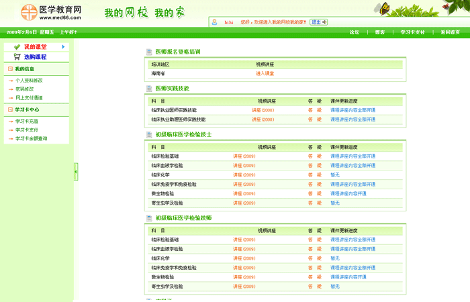Click 答疑 for 临床执业助理医师实践技能
This screenshot has width=470, height=302.
tap(315, 119)
